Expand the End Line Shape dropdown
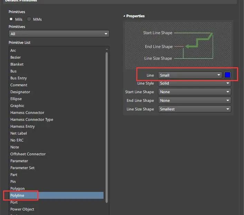 194,100
